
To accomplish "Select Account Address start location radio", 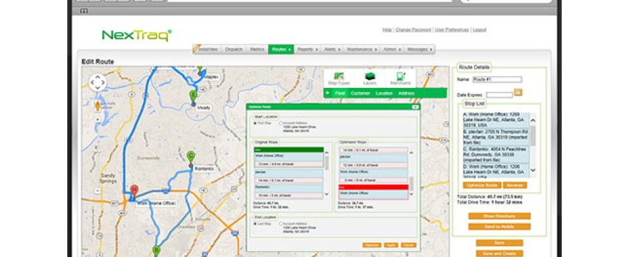I will click(x=280, y=123).
